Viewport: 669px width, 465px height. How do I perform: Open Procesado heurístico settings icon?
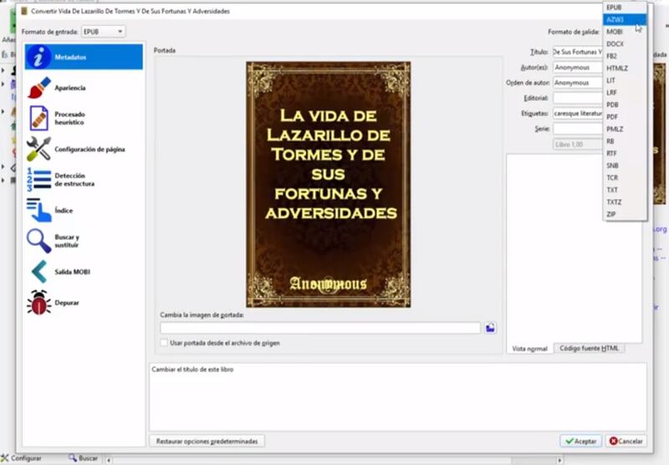39,118
